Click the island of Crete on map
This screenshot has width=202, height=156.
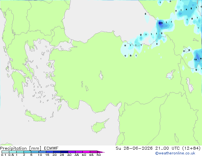pos(35,116)
